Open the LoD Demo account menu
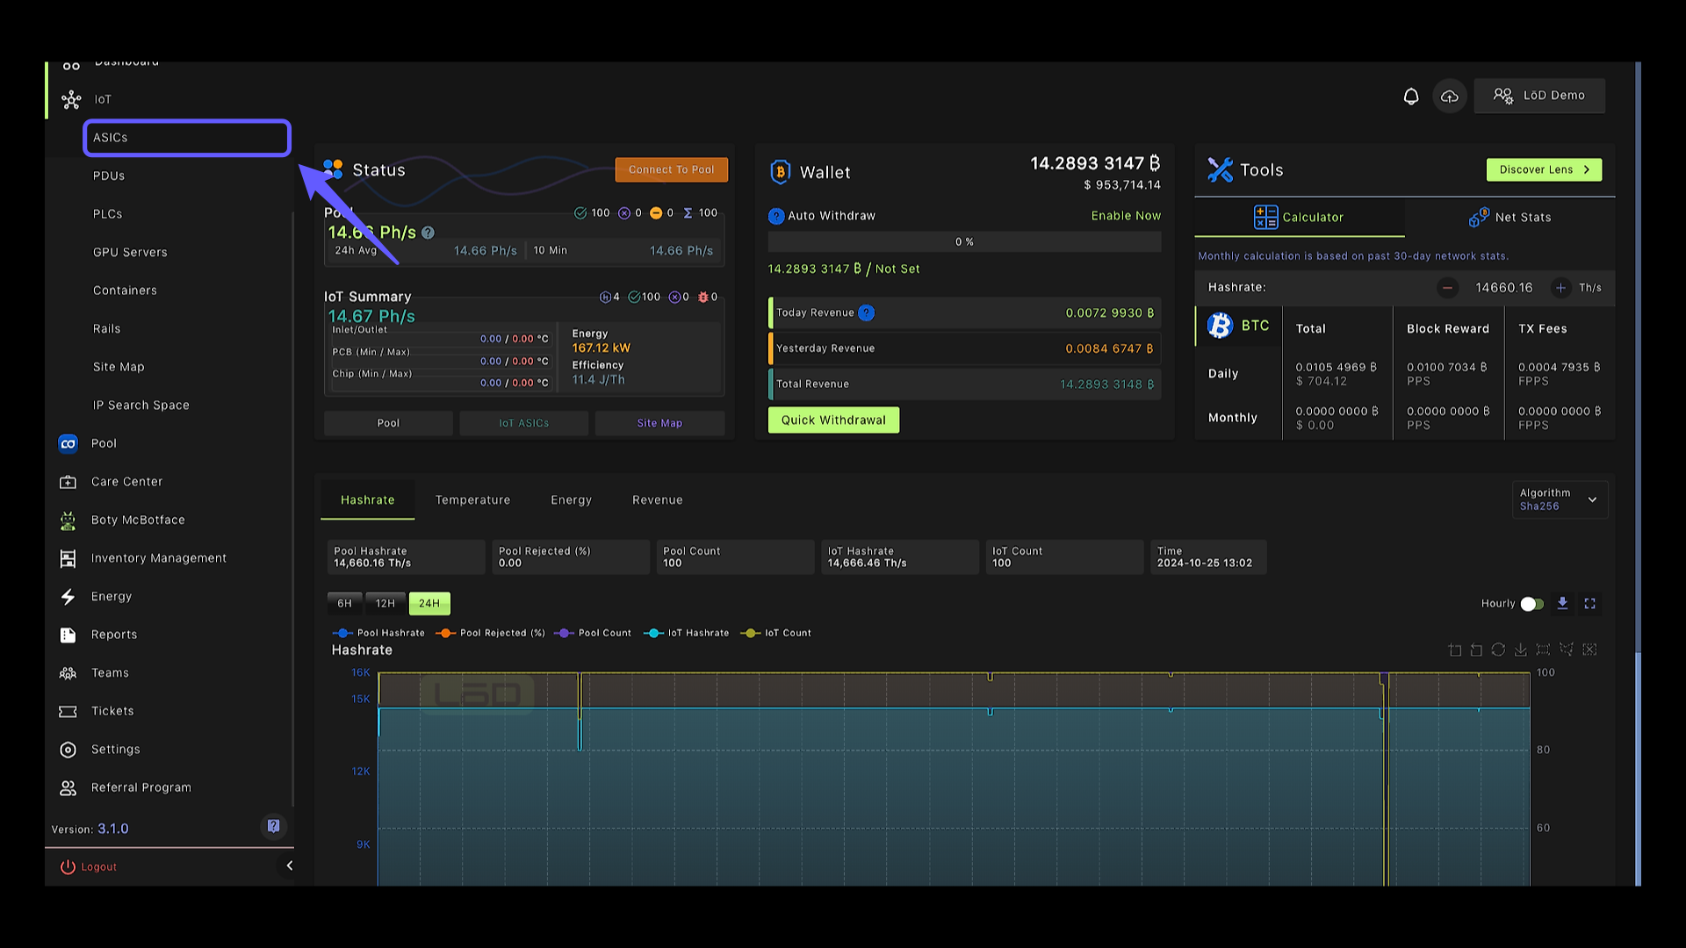The width and height of the screenshot is (1686, 948). 1539,96
